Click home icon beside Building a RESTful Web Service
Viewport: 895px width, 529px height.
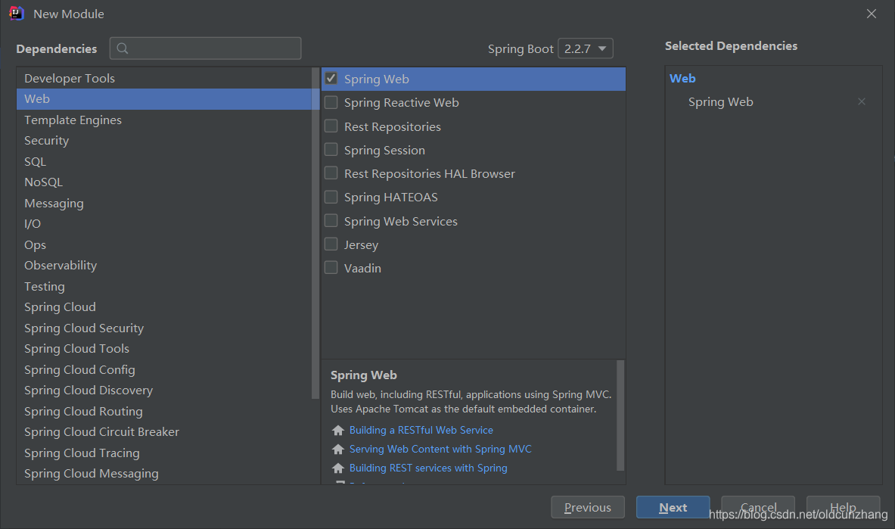[338, 430]
